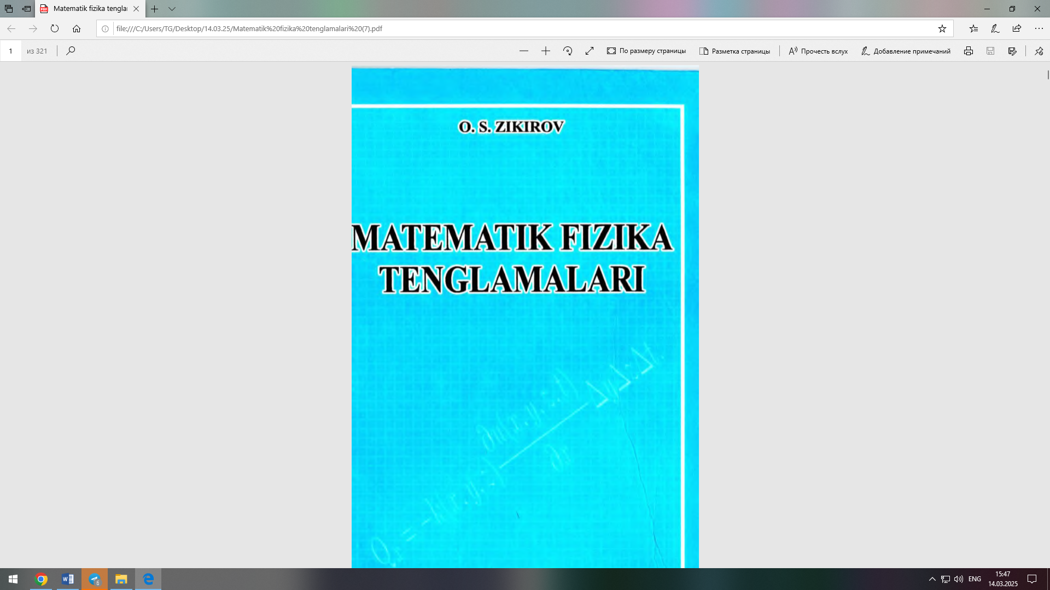The width and height of the screenshot is (1050, 590).
Task: Zoom out the PDF with minus
Action: point(524,51)
